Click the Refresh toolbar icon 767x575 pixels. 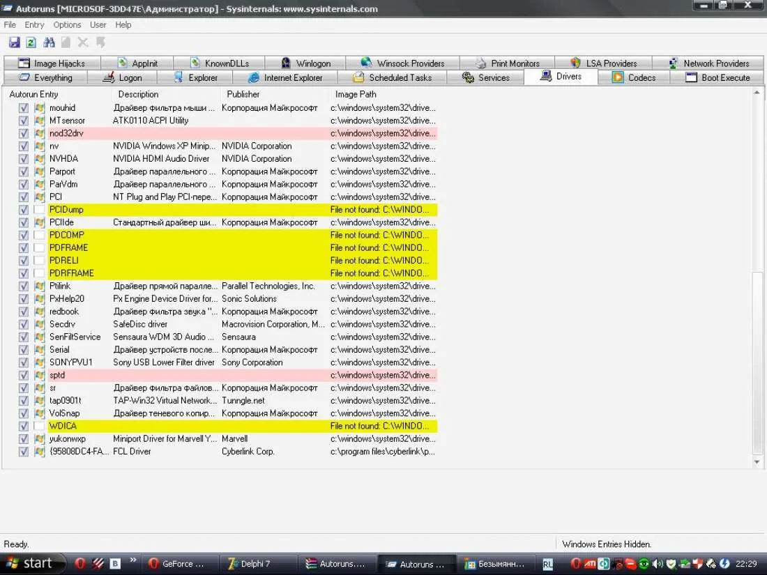point(31,43)
